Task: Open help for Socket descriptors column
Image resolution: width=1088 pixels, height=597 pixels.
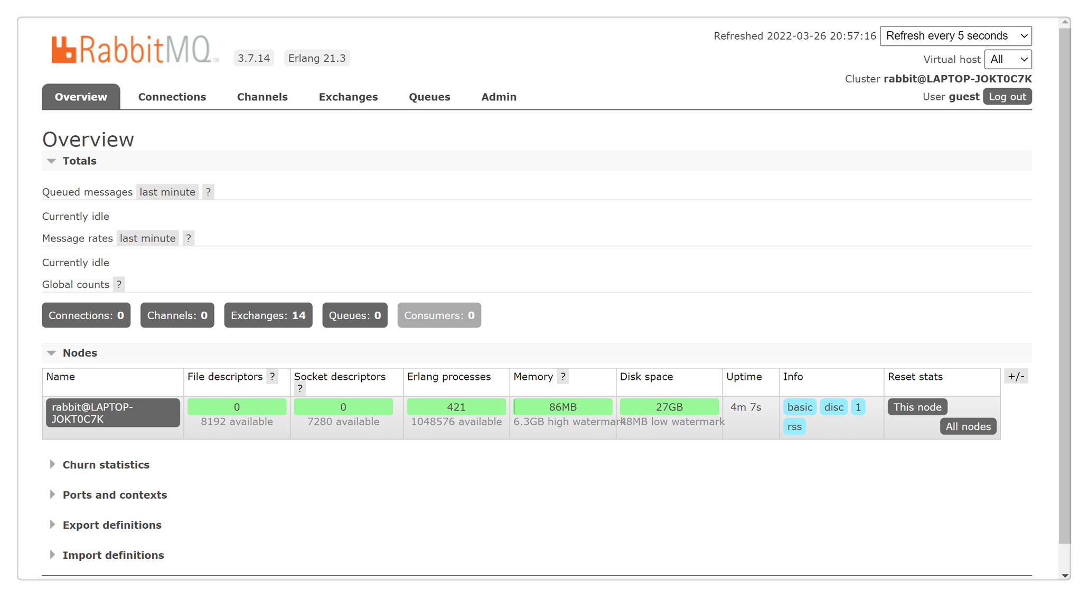Action: pos(300,388)
